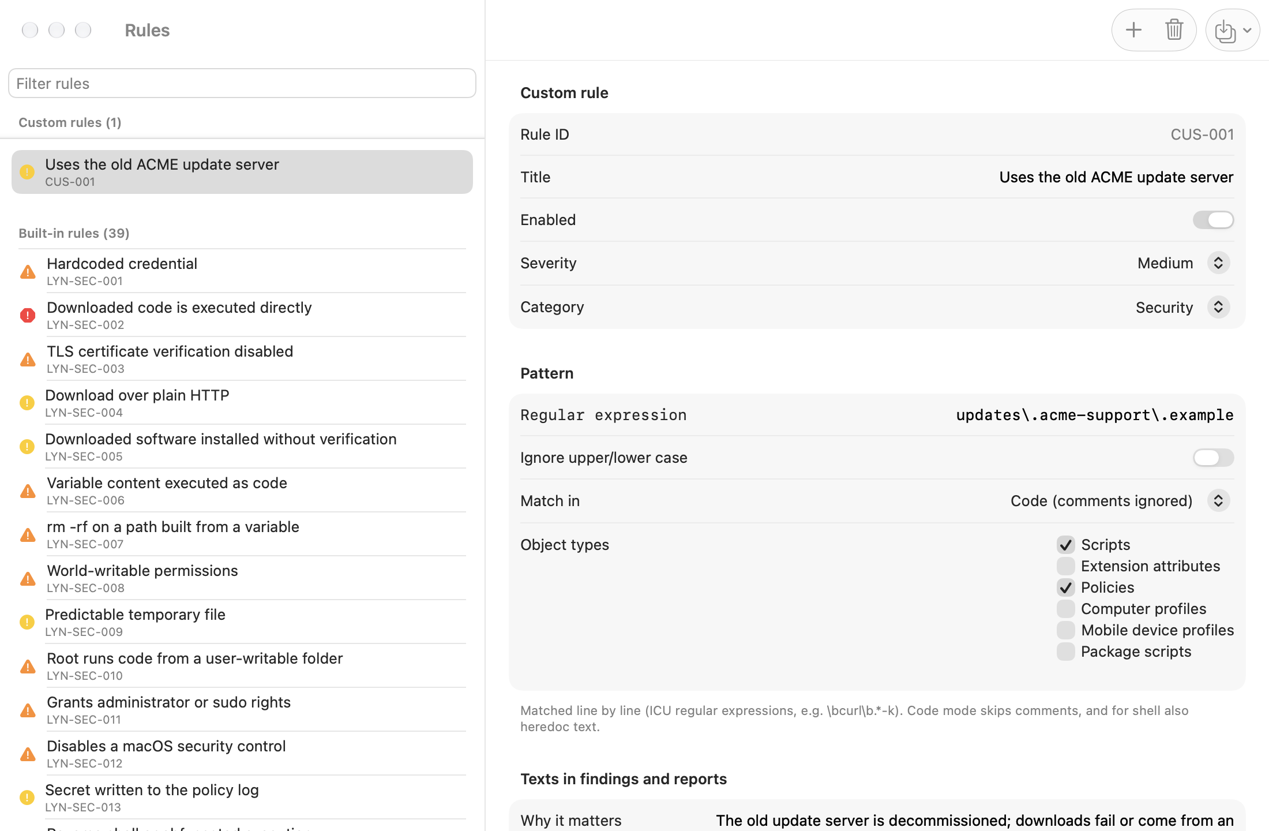Uncheck the Policies object type checkbox
The height and width of the screenshot is (831, 1269).
pyautogui.click(x=1065, y=587)
